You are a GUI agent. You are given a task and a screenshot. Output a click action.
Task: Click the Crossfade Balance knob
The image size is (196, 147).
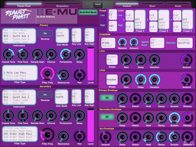pyautogui.click(x=122, y=42)
